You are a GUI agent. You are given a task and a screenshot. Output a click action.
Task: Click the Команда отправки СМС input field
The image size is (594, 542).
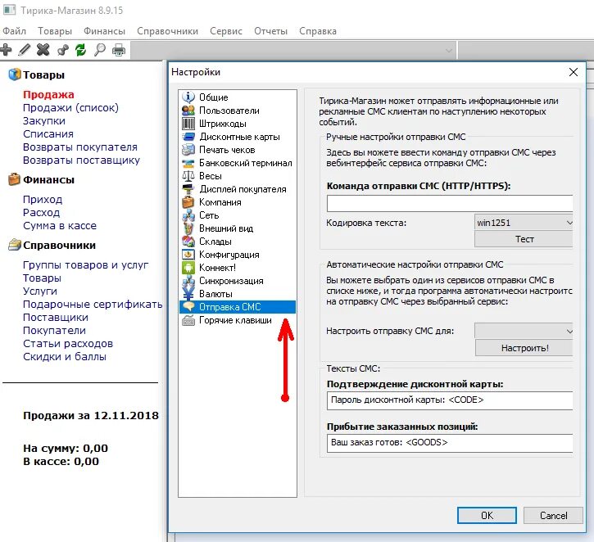(x=450, y=204)
